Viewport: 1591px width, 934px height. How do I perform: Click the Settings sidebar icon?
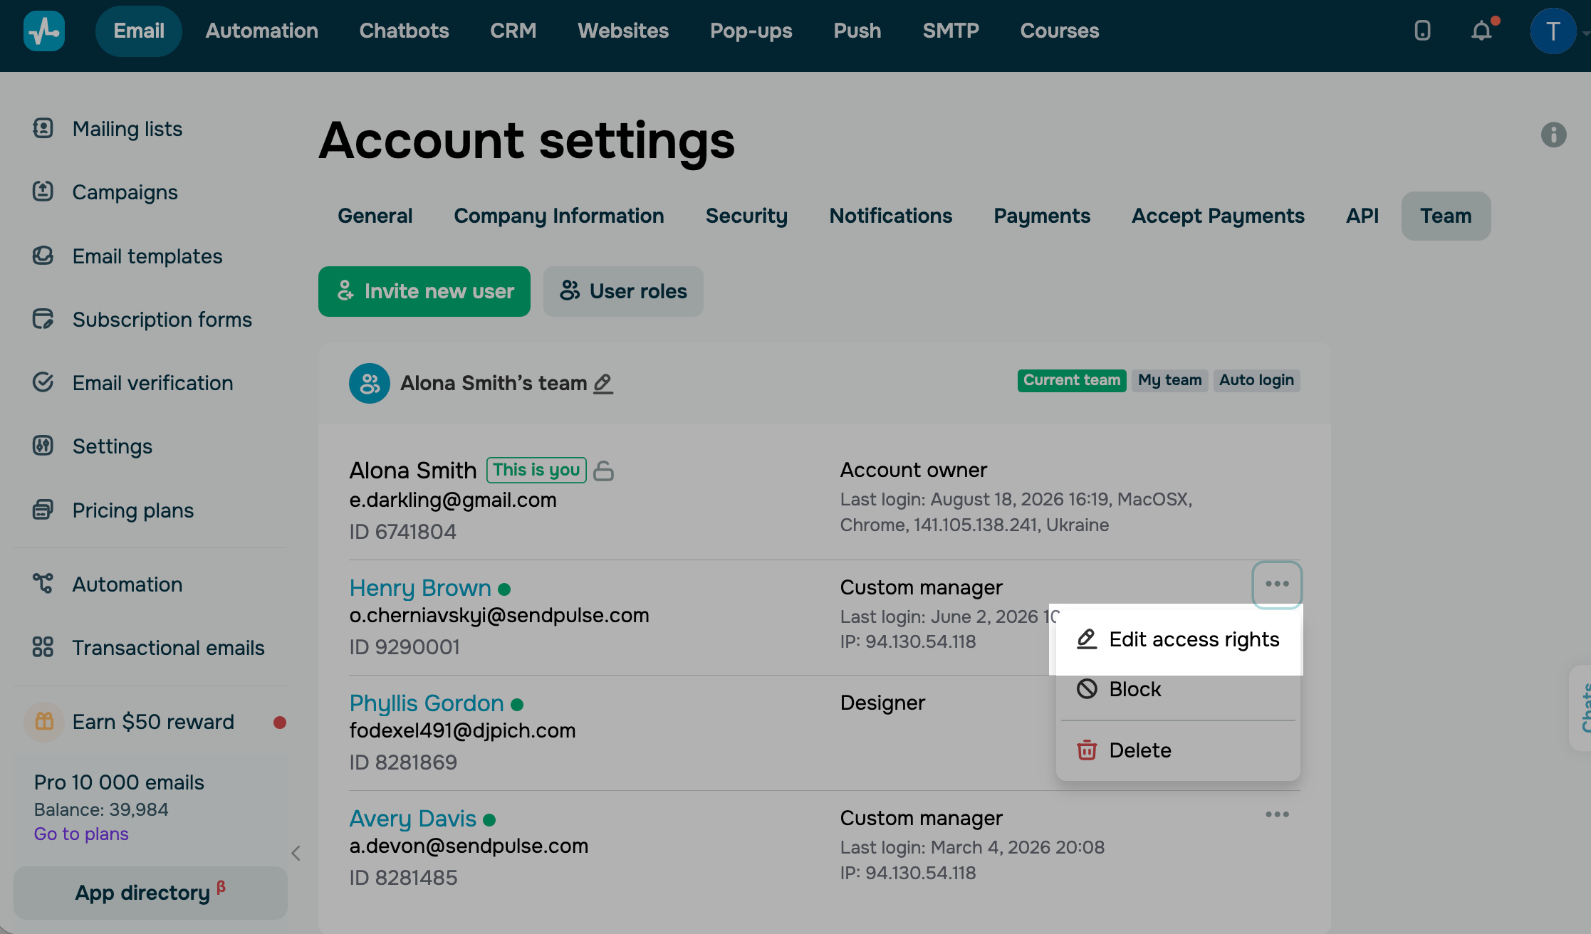[43, 446]
